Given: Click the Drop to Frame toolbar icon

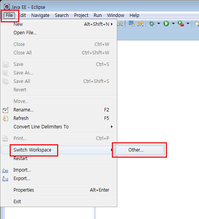Looking at the screenshot, I should [x=132, y=24].
